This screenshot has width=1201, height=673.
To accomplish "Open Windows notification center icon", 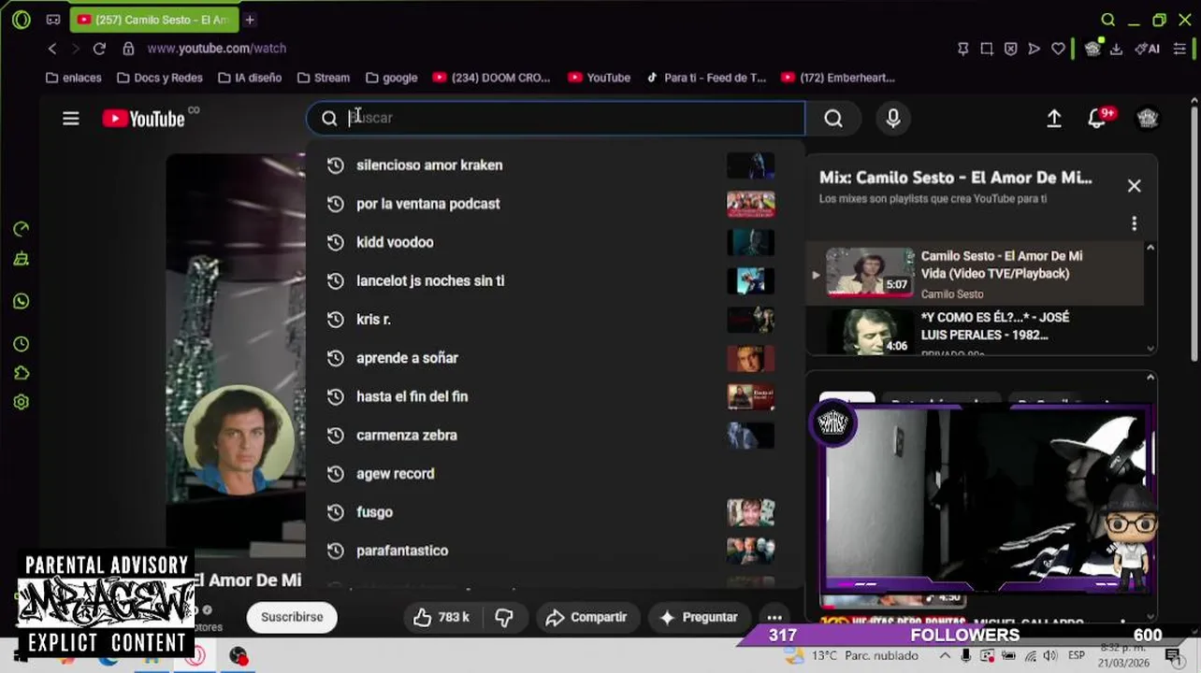I will pos(1173,656).
